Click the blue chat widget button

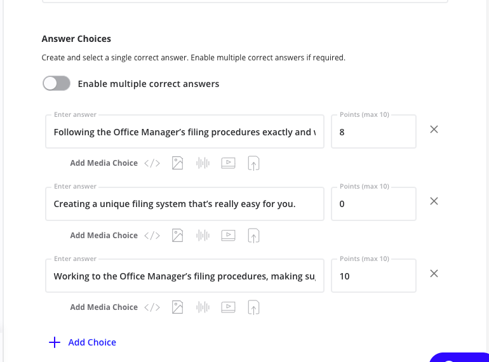point(460,357)
